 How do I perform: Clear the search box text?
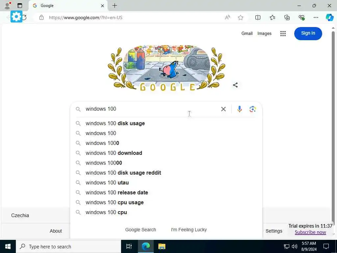click(x=223, y=109)
